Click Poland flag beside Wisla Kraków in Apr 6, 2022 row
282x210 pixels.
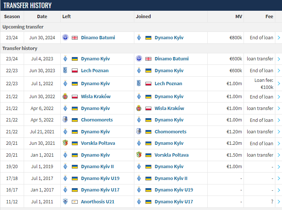tap(148, 109)
